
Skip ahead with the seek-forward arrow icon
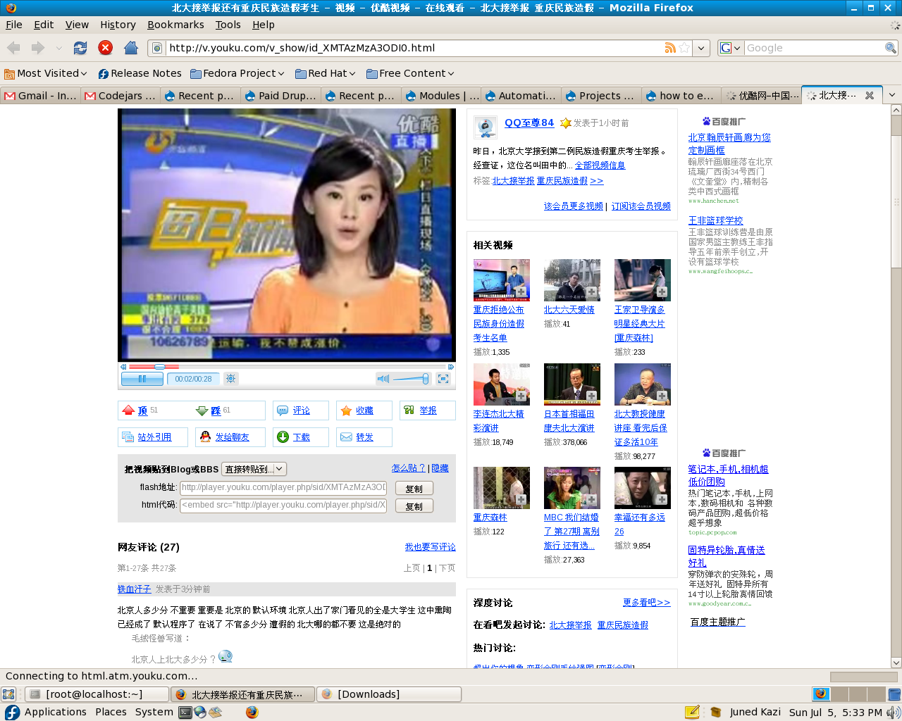tap(451, 367)
